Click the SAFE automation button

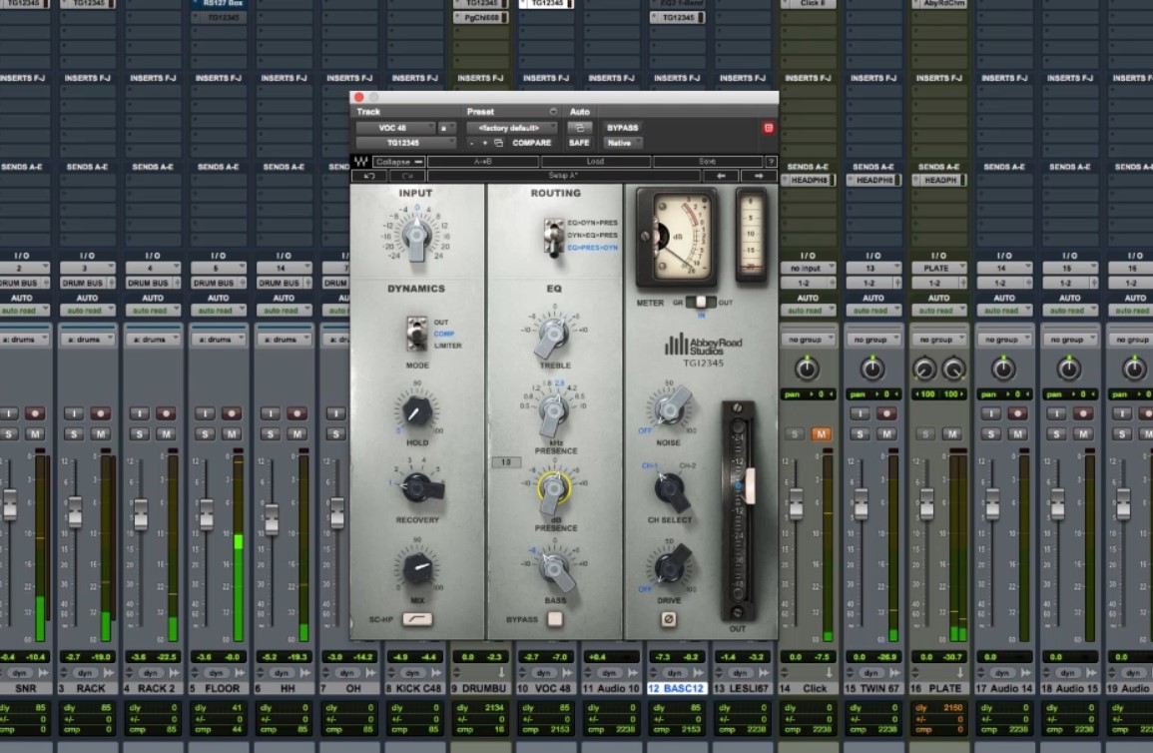click(579, 143)
